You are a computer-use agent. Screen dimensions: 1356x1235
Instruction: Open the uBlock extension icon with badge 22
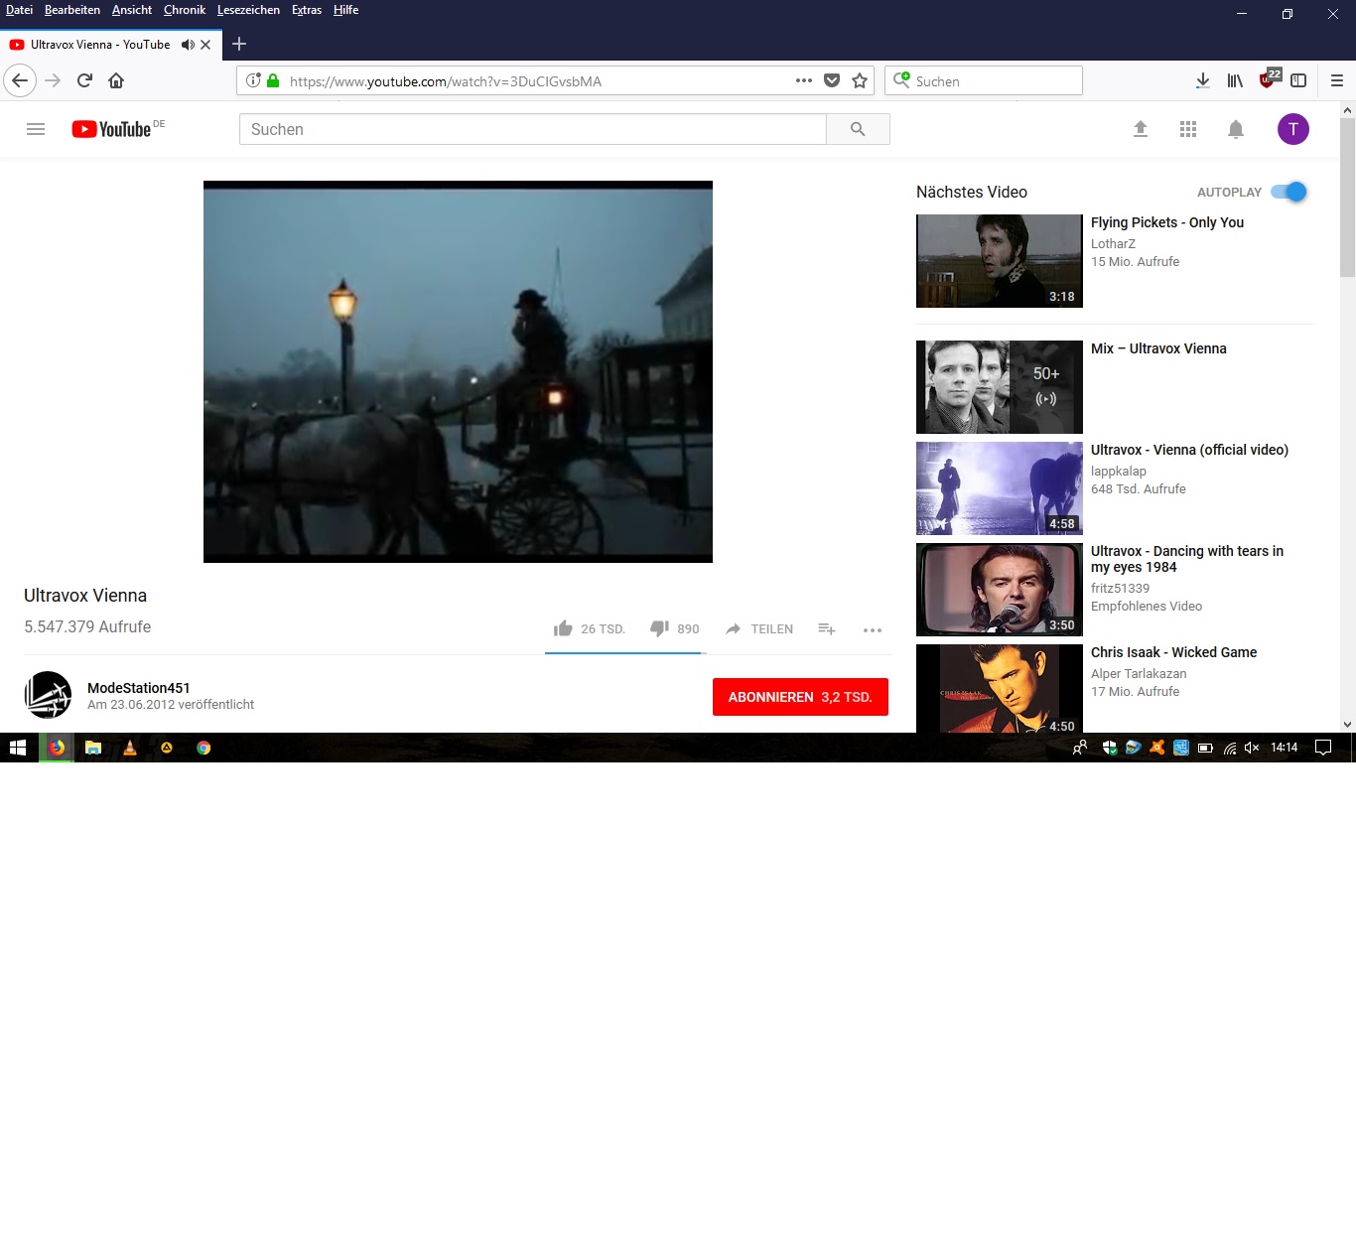(x=1269, y=78)
